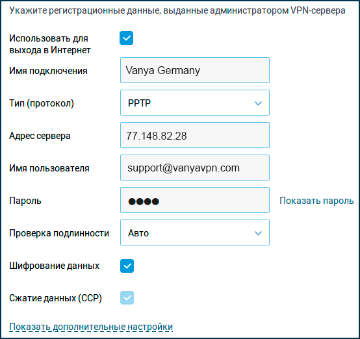
Task: Open 'Показать дополнительные настройки' link
Action: pyautogui.click(x=91, y=327)
